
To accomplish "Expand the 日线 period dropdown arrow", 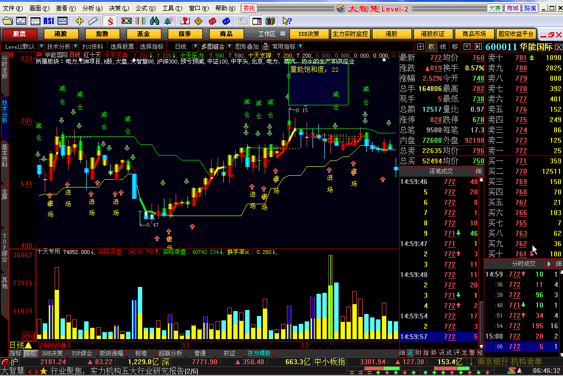I will point(195,47).
